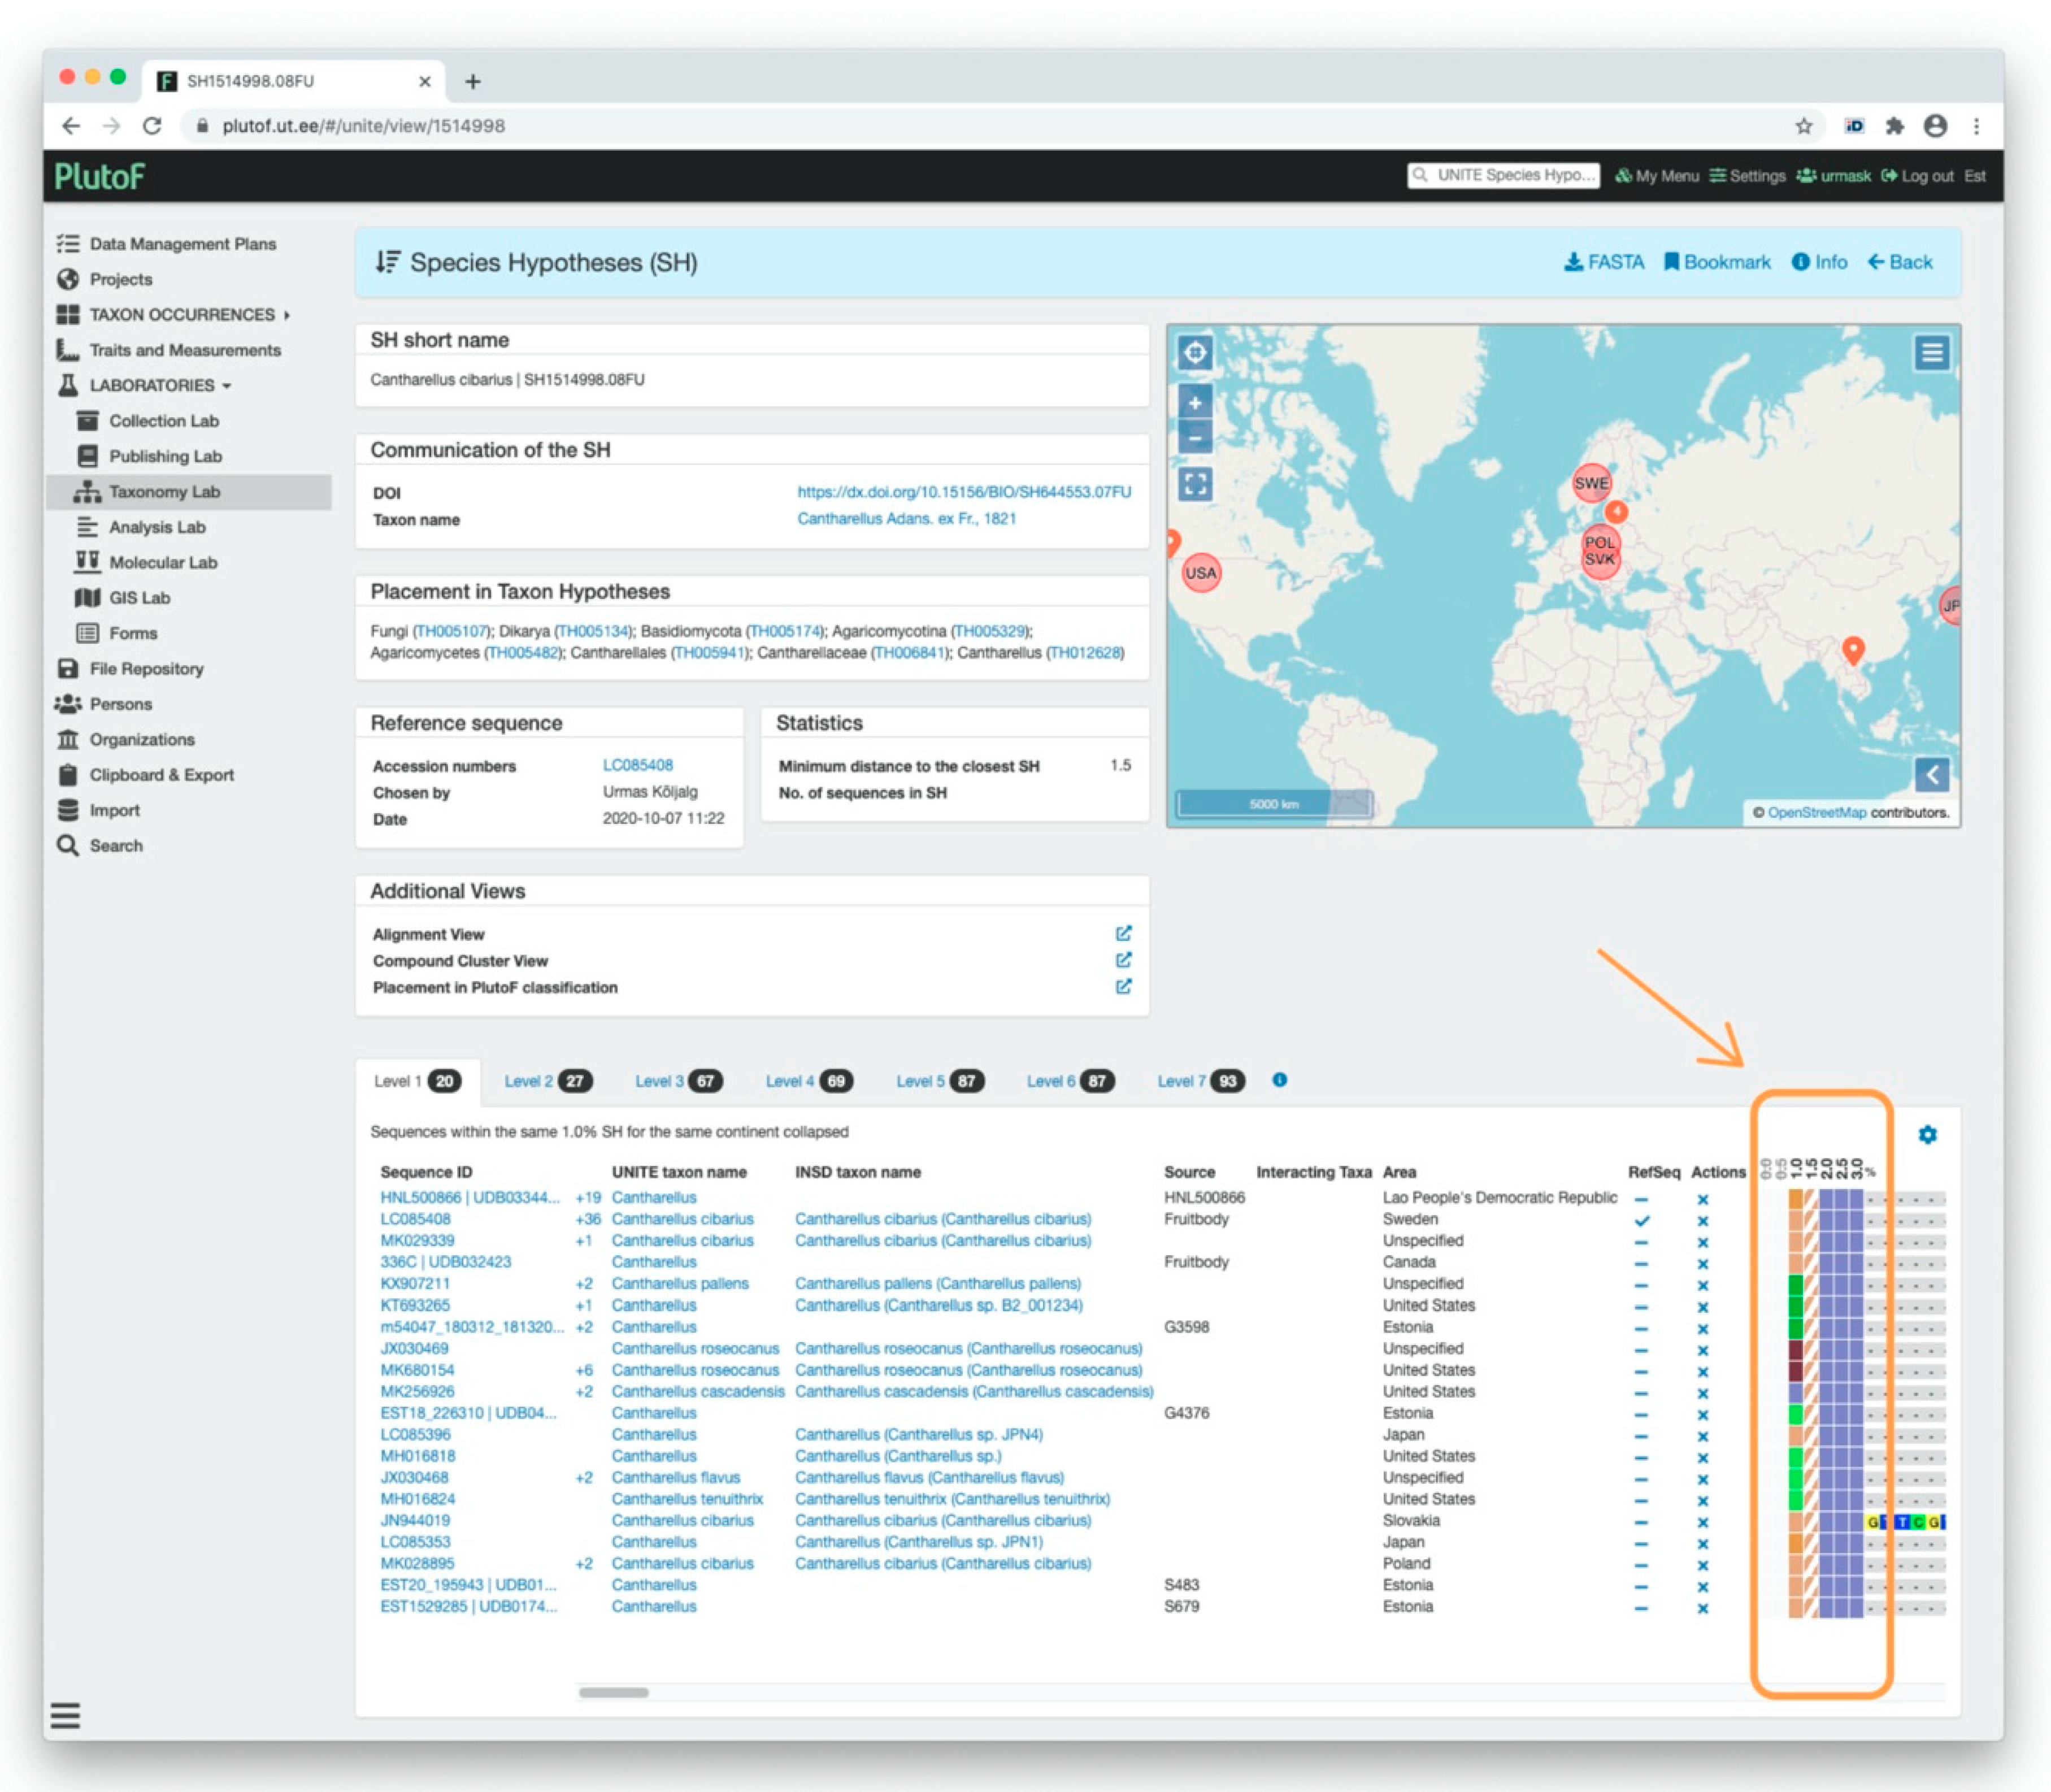Viewport: 2051px width, 1792px height.
Task: Toggle the map fullscreen icon
Action: 1195,485
